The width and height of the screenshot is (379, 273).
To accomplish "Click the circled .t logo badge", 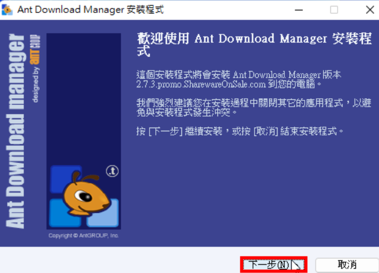I will click(112, 171).
